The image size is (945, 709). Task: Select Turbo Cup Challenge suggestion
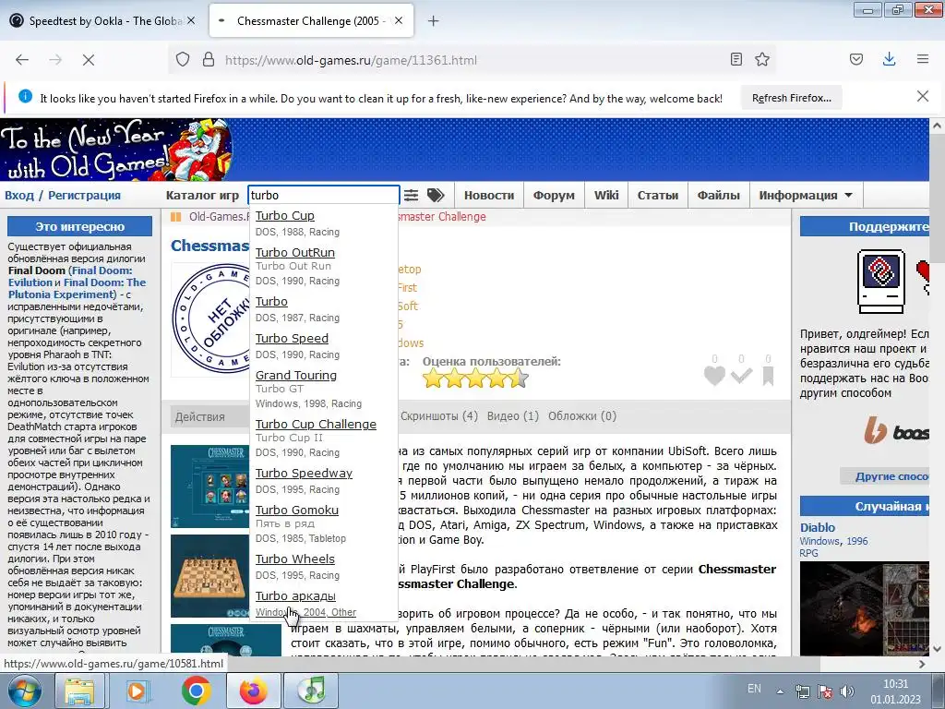point(316,424)
